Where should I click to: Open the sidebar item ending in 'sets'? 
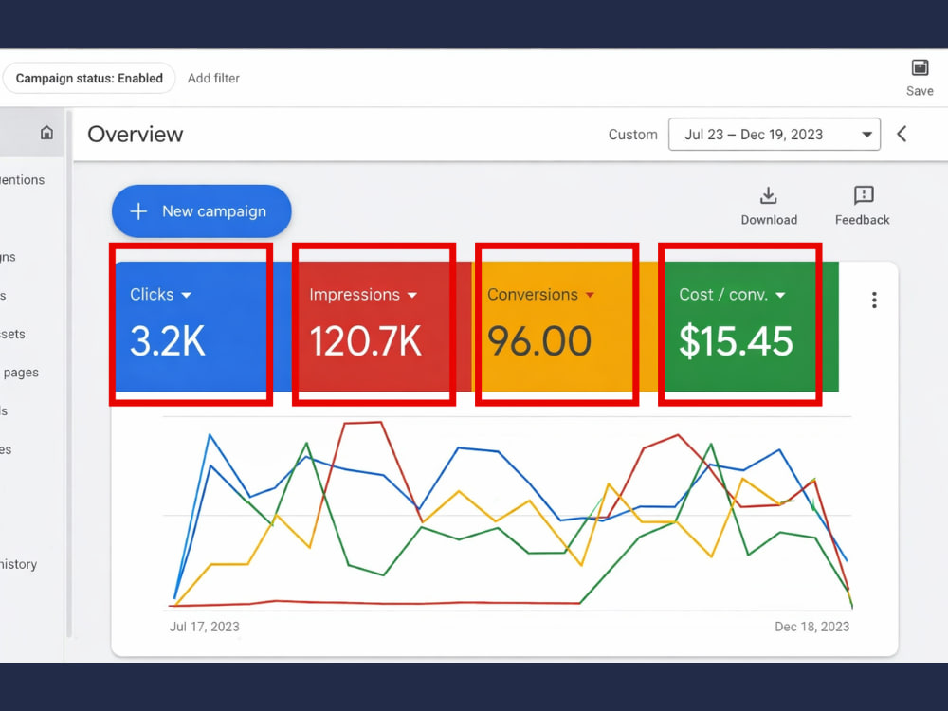click(x=12, y=334)
